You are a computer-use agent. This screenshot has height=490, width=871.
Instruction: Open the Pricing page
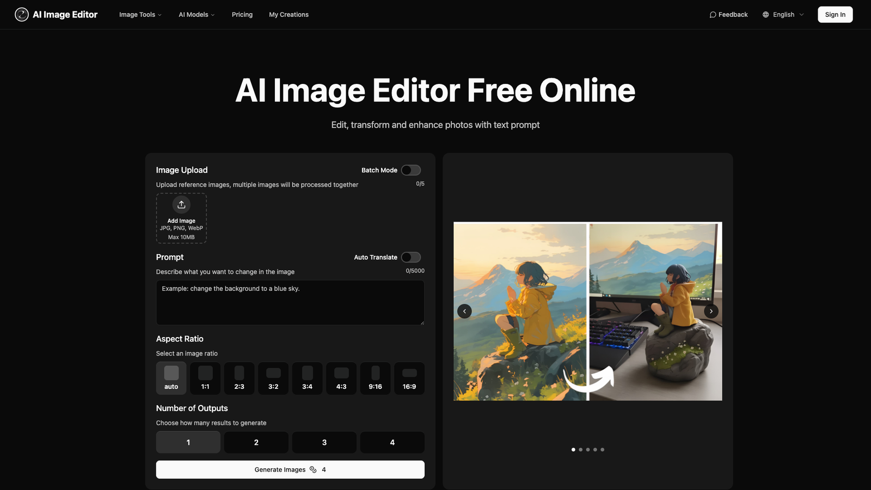point(242,15)
